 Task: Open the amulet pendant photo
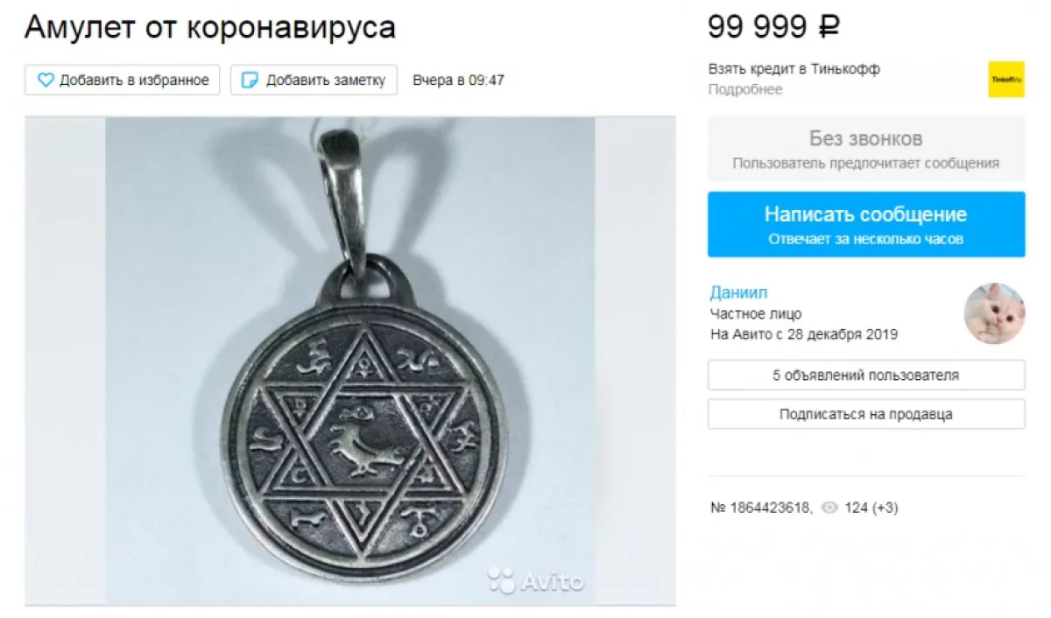click(350, 361)
